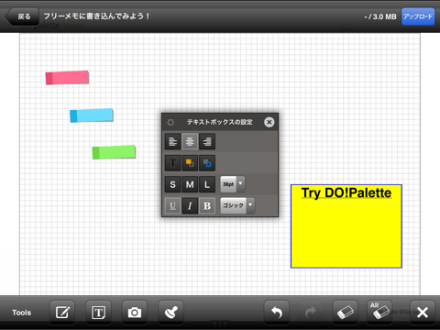440x330 pixels.
Task: Close the bottom tools bar with X
Action: 423,313
